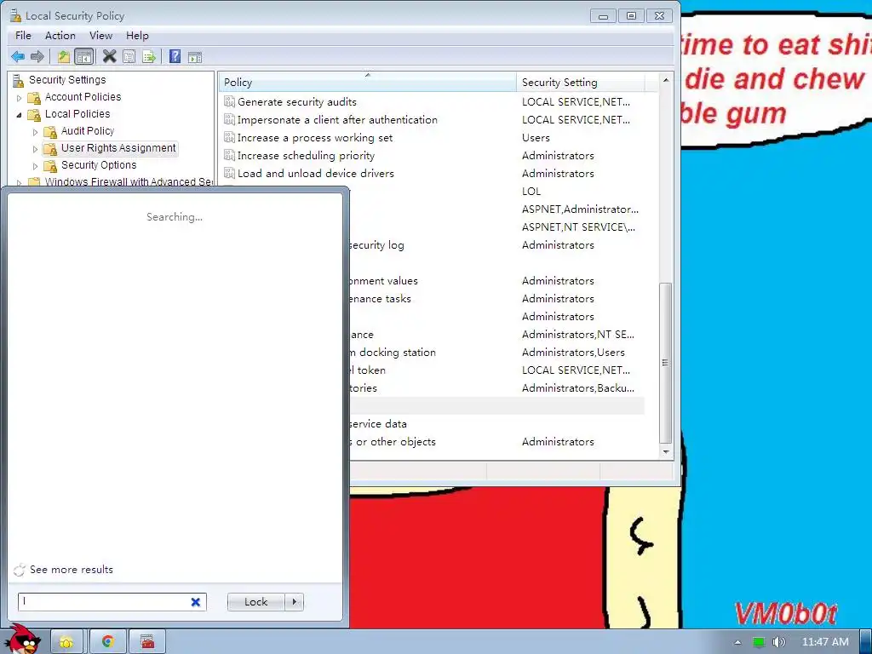This screenshot has width=872, height=654.
Task: Select the User Rights Assignment tree item
Action: (118, 148)
